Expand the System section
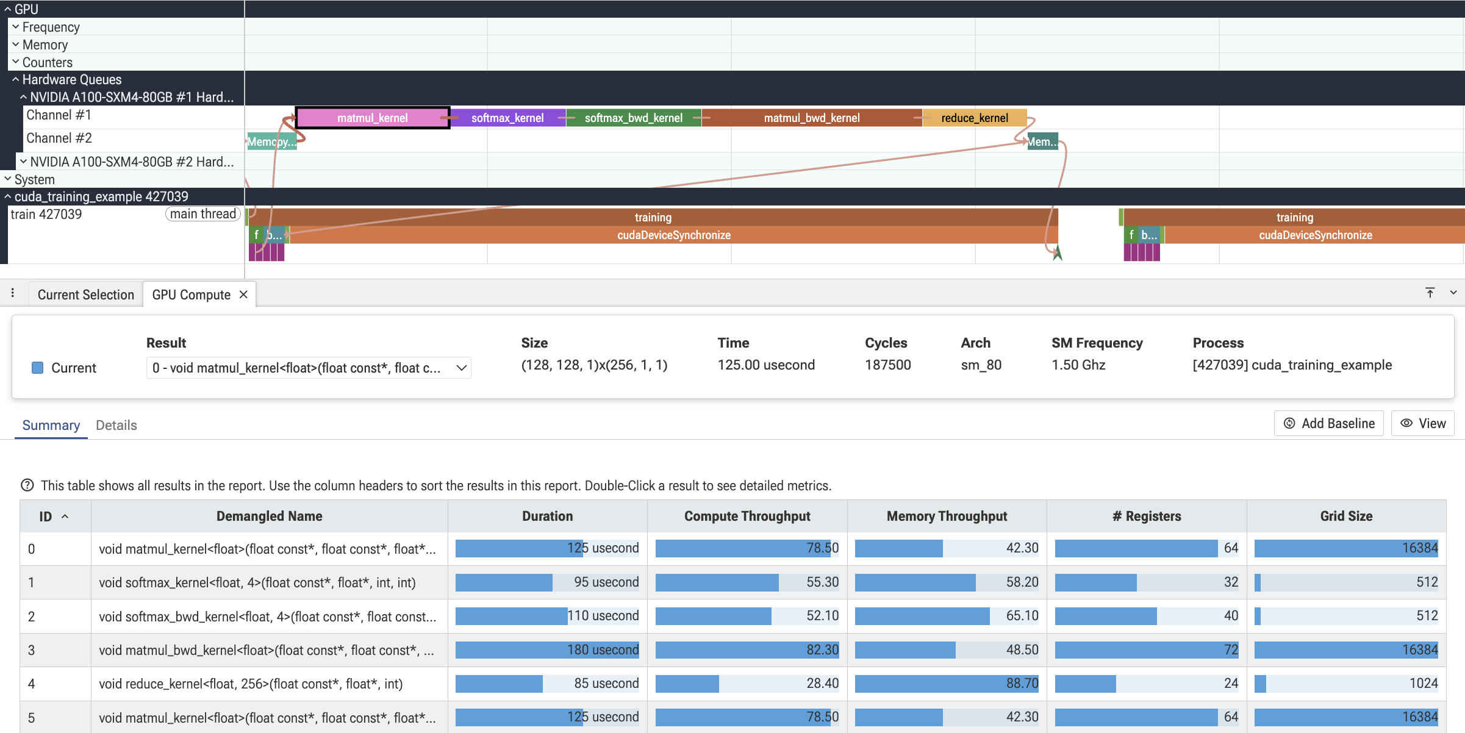Image resolution: width=1465 pixels, height=733 pixels. point(7,179)
